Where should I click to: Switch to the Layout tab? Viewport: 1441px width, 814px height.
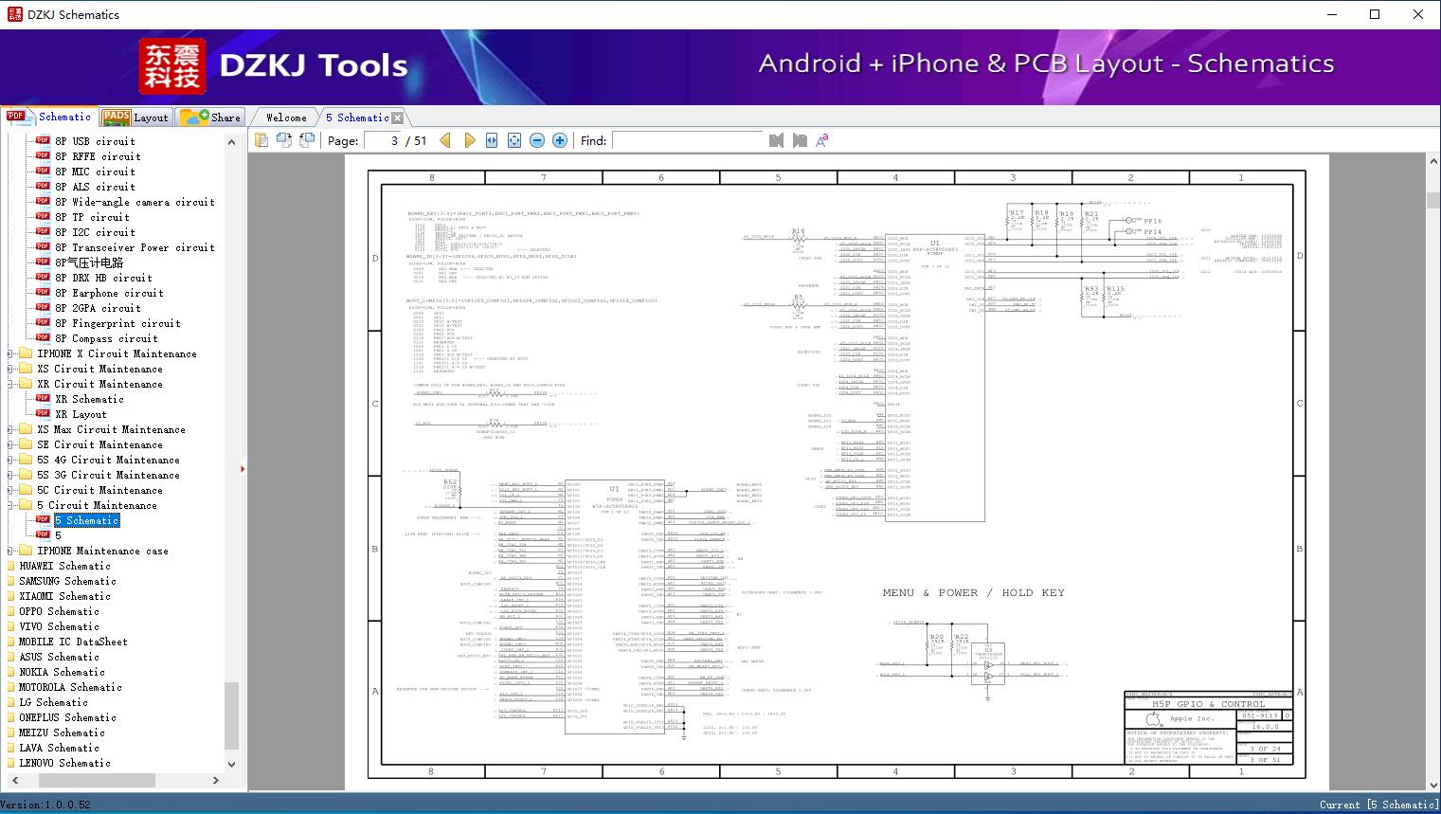[x=136, y=118]
